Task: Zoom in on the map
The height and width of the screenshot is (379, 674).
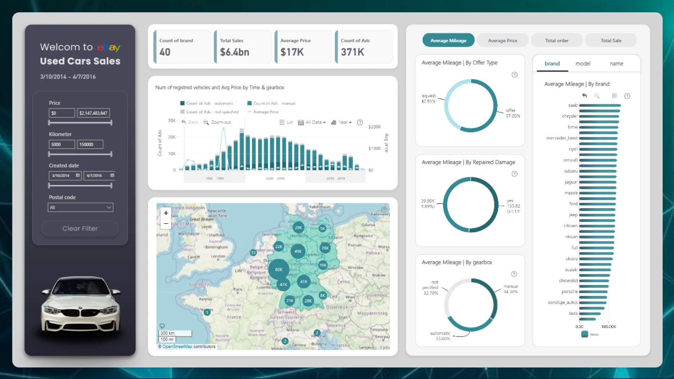Action: click(166, 213)
